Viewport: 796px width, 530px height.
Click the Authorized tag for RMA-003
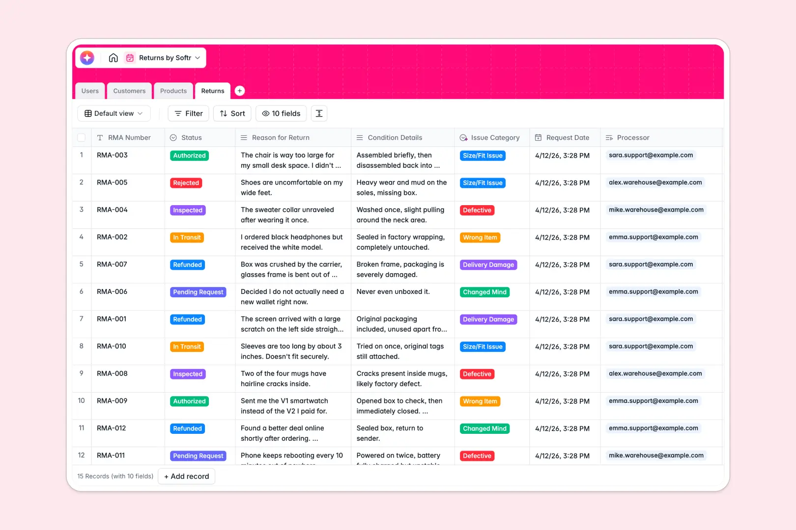[190, 156]
